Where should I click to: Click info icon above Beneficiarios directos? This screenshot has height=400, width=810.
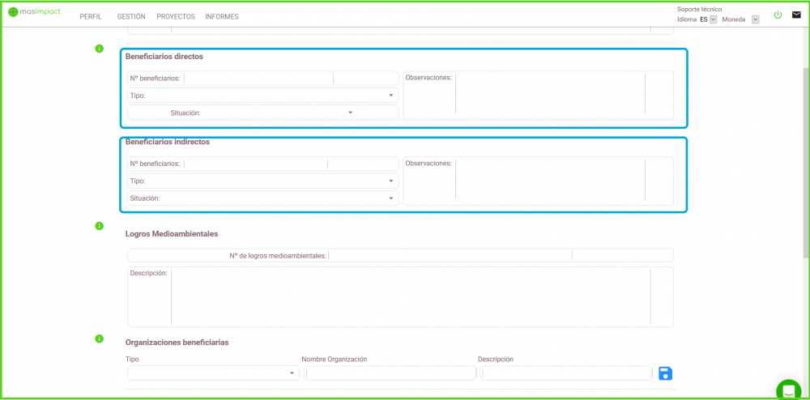pyautogui.click(x=99, y=49)
